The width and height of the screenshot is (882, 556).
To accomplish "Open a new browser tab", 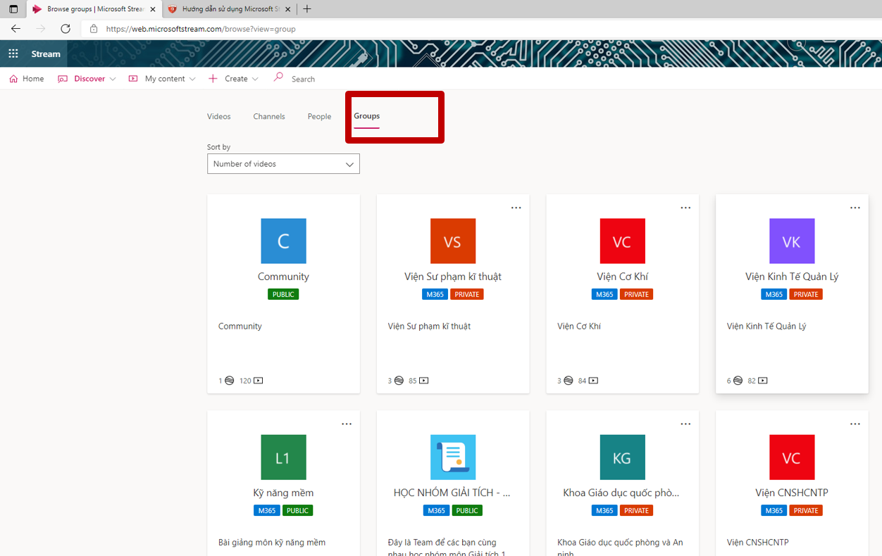I will pyautogui.click(x=307, y=9).
